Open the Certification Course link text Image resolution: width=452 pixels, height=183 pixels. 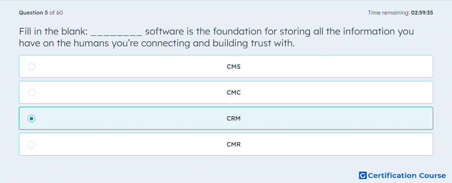point(407,176)
